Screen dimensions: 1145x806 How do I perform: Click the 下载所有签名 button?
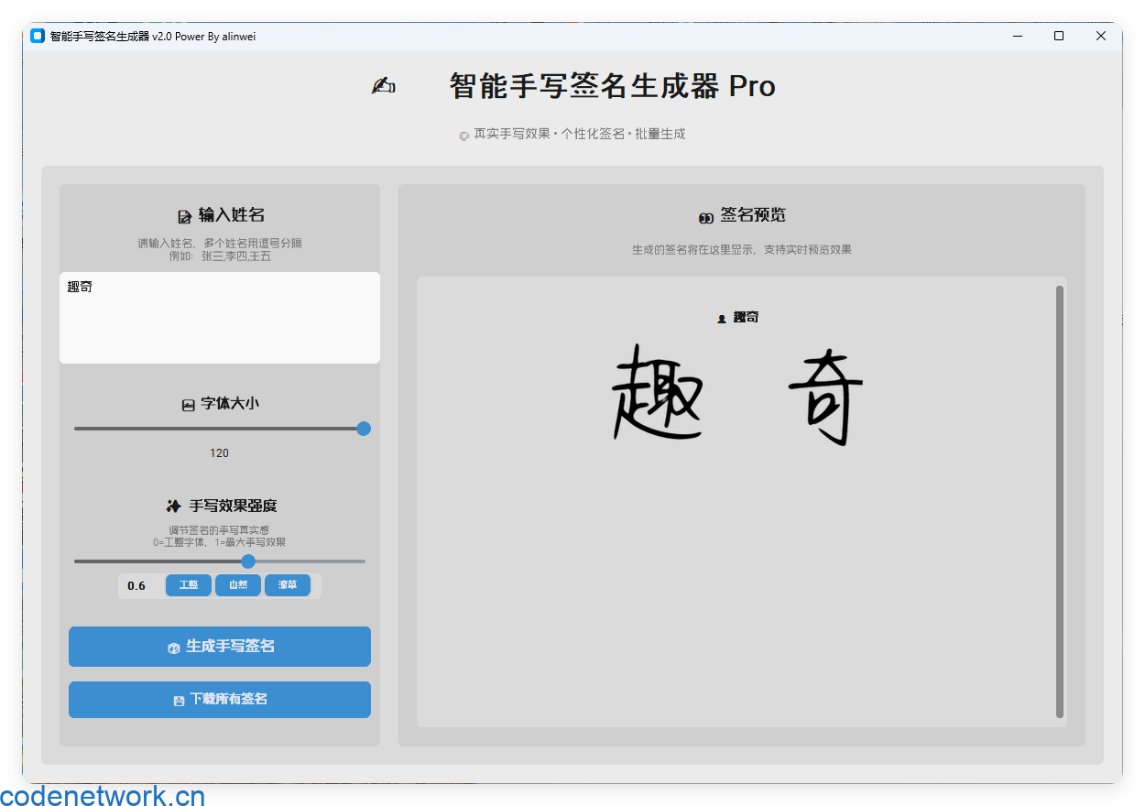[x=220, y=700]
